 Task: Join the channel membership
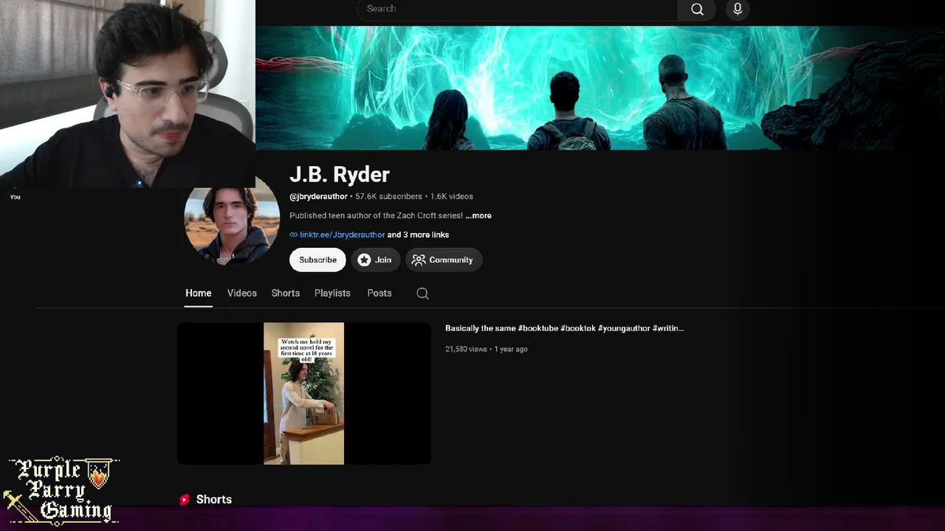[x=375, y=260]
